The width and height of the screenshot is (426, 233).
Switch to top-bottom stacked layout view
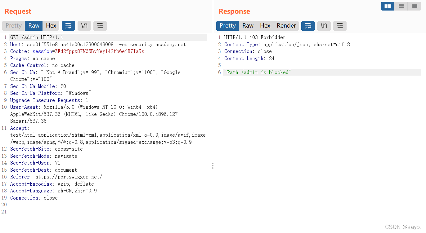tap(401, 6)
